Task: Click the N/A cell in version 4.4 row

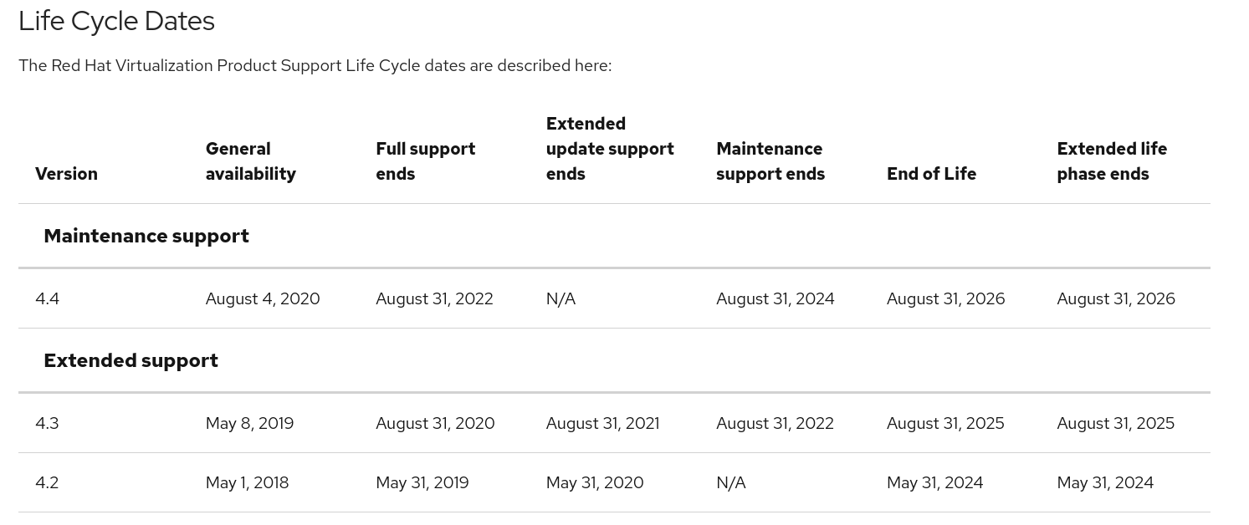Action: (561, 298)
